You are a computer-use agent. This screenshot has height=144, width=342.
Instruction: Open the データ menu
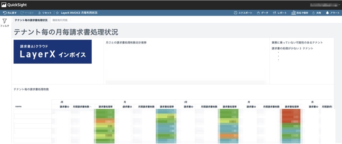pos(263,13)
